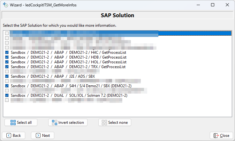This screenshot has width=235, height=141.
Task: Click the Invert selection grid icon
Action: tap(54, 123)
